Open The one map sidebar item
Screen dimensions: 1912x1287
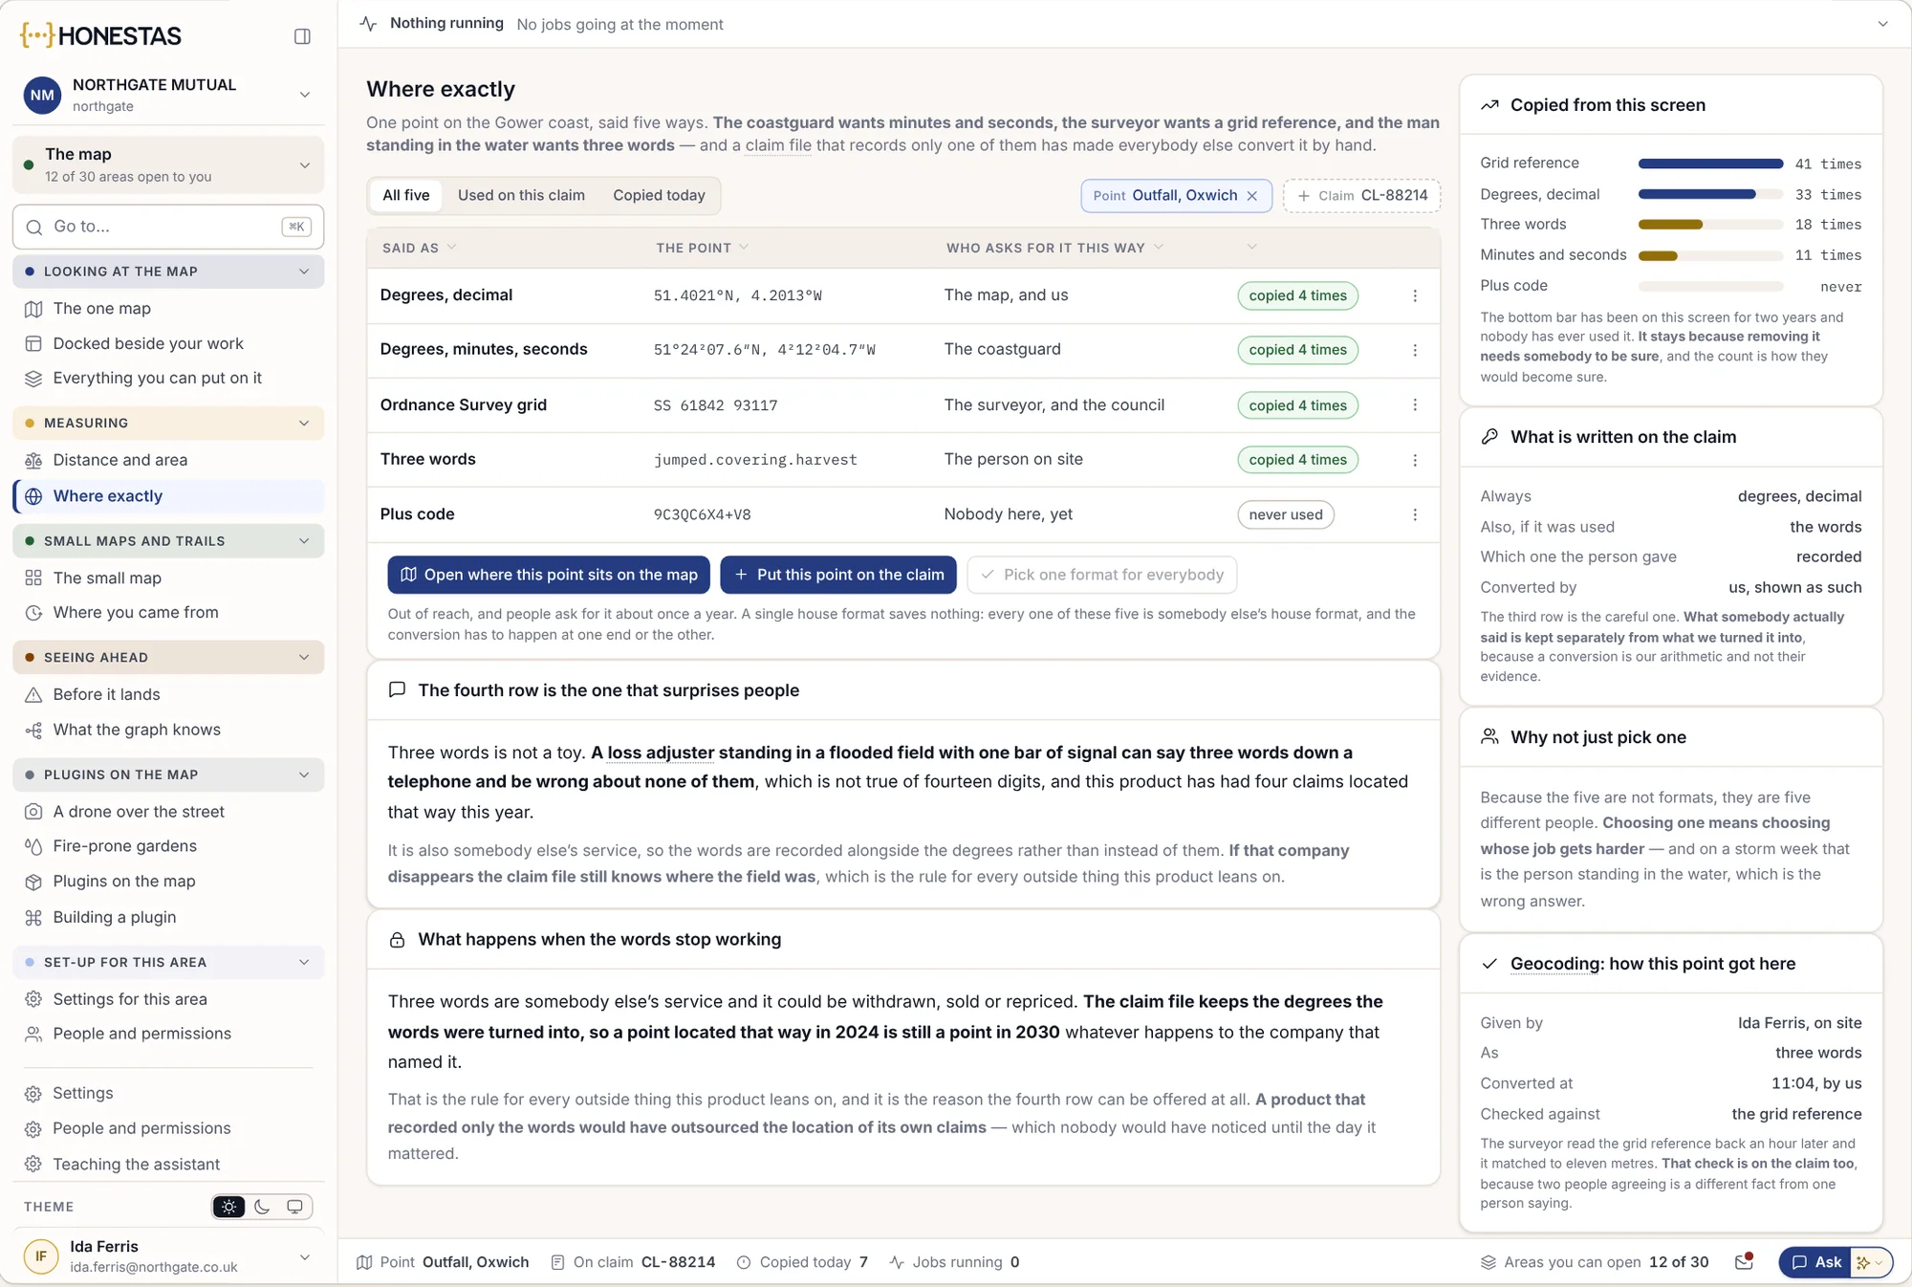tap(168, 309)
